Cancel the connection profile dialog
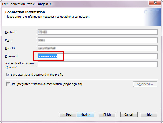 (129, 114)
